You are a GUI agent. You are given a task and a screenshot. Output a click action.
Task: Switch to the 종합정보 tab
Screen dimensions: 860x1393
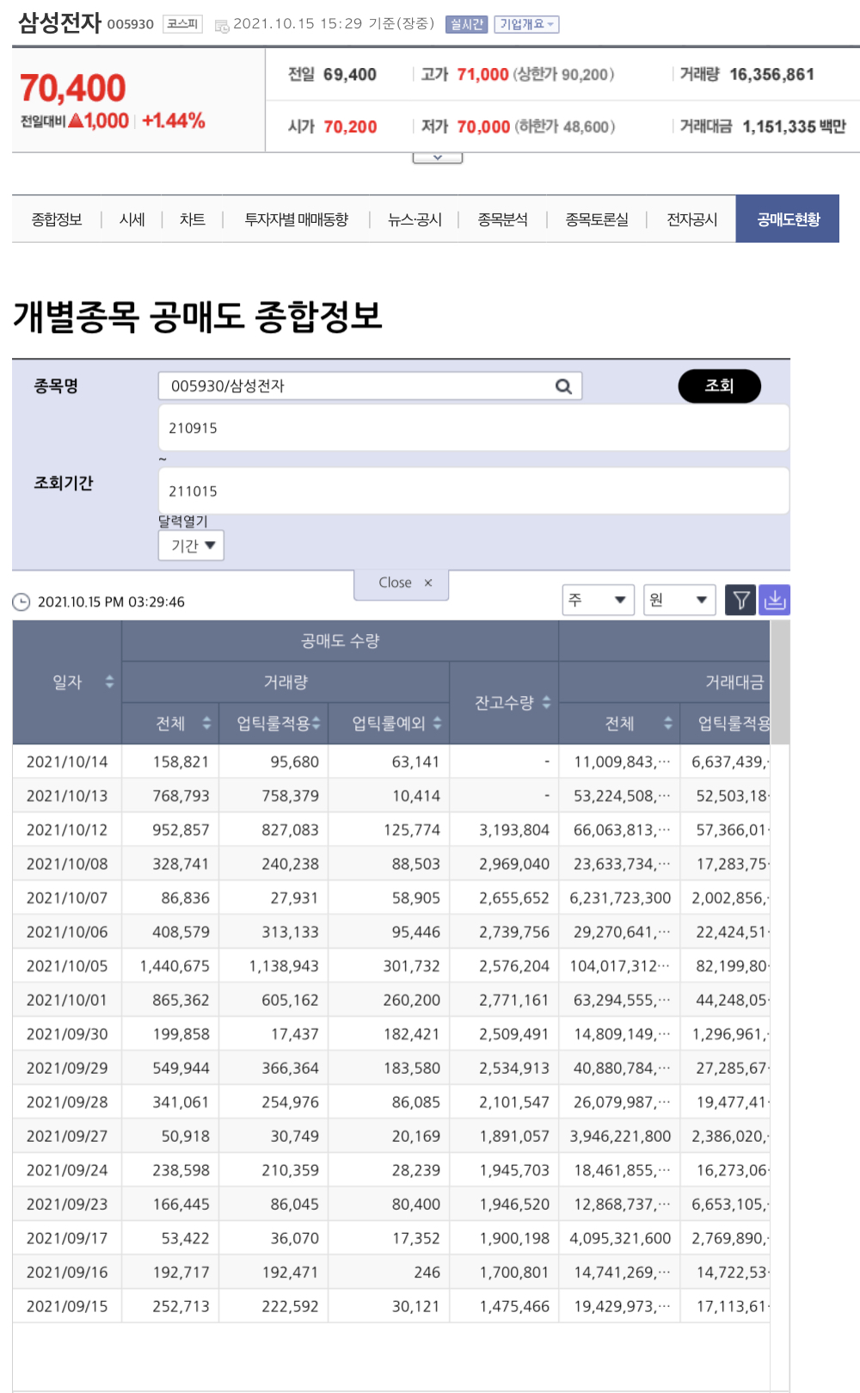57,219
